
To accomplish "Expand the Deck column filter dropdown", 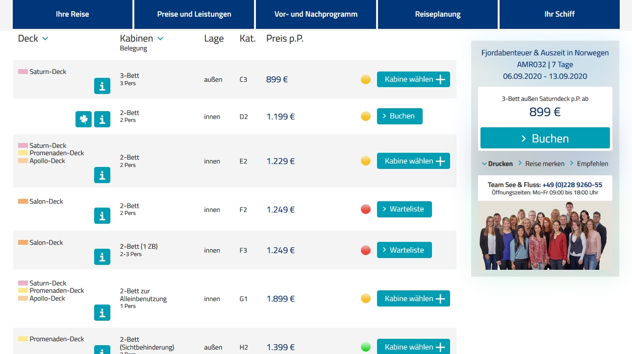I will (45, 39).
